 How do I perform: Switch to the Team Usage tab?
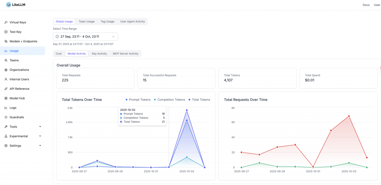tap(87, 22)
